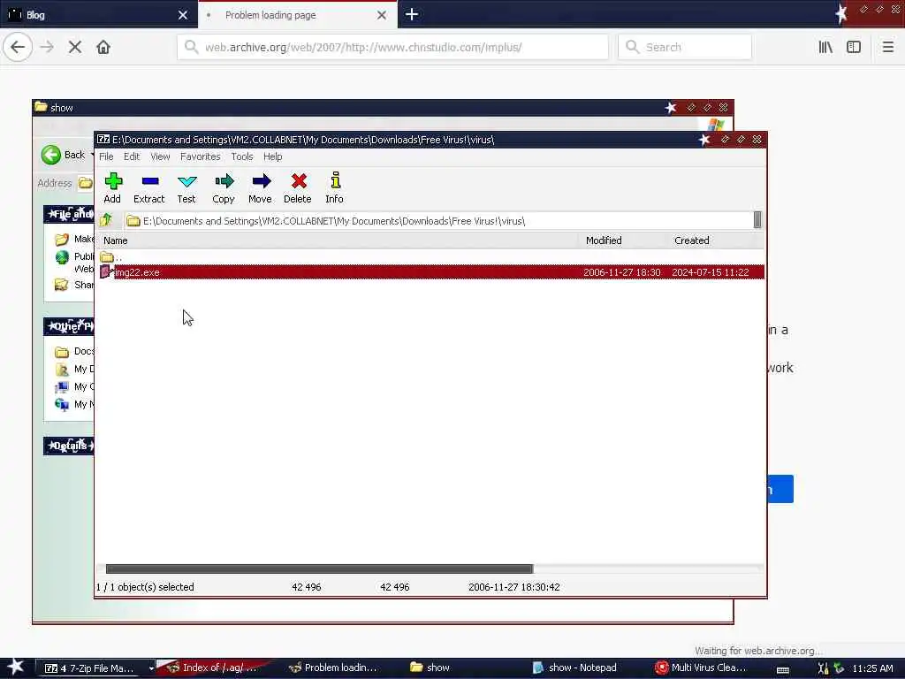Click the 7-Zip horizontal scrollbar thumb
This screenshot has width=905, height=679.
coord(319,568)
